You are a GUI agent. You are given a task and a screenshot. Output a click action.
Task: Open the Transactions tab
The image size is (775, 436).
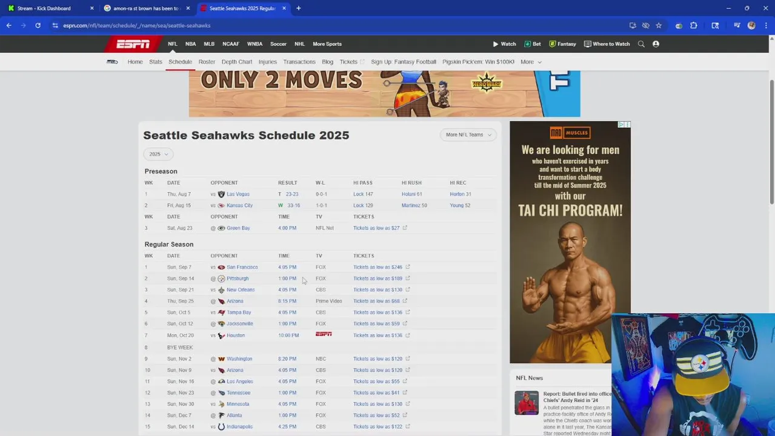click(299, 62)
